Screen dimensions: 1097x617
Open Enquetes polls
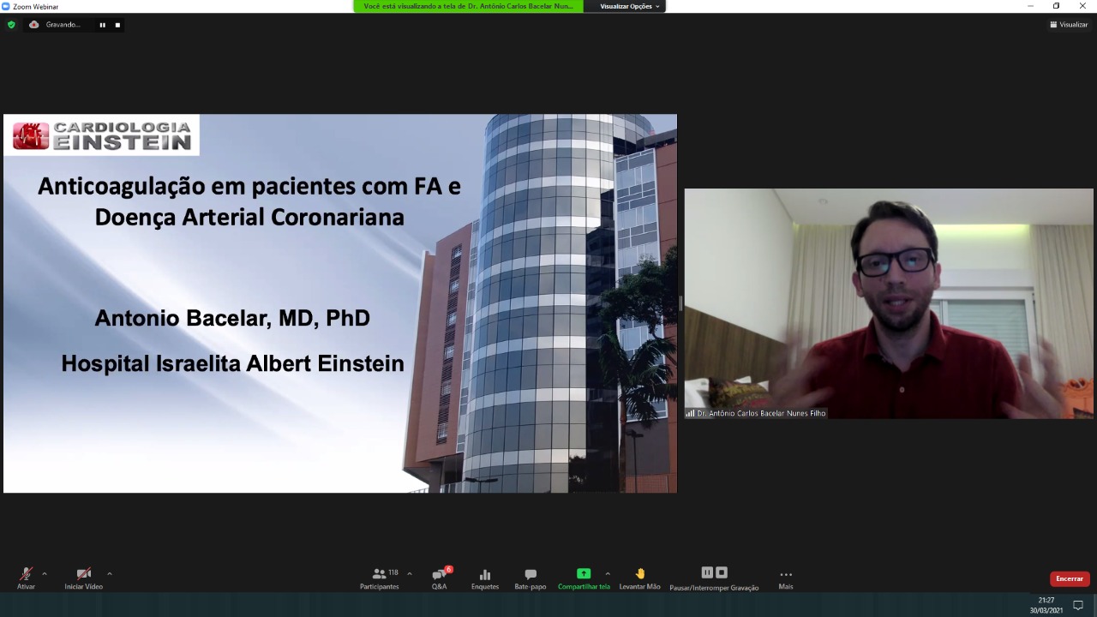coord(485,578)
